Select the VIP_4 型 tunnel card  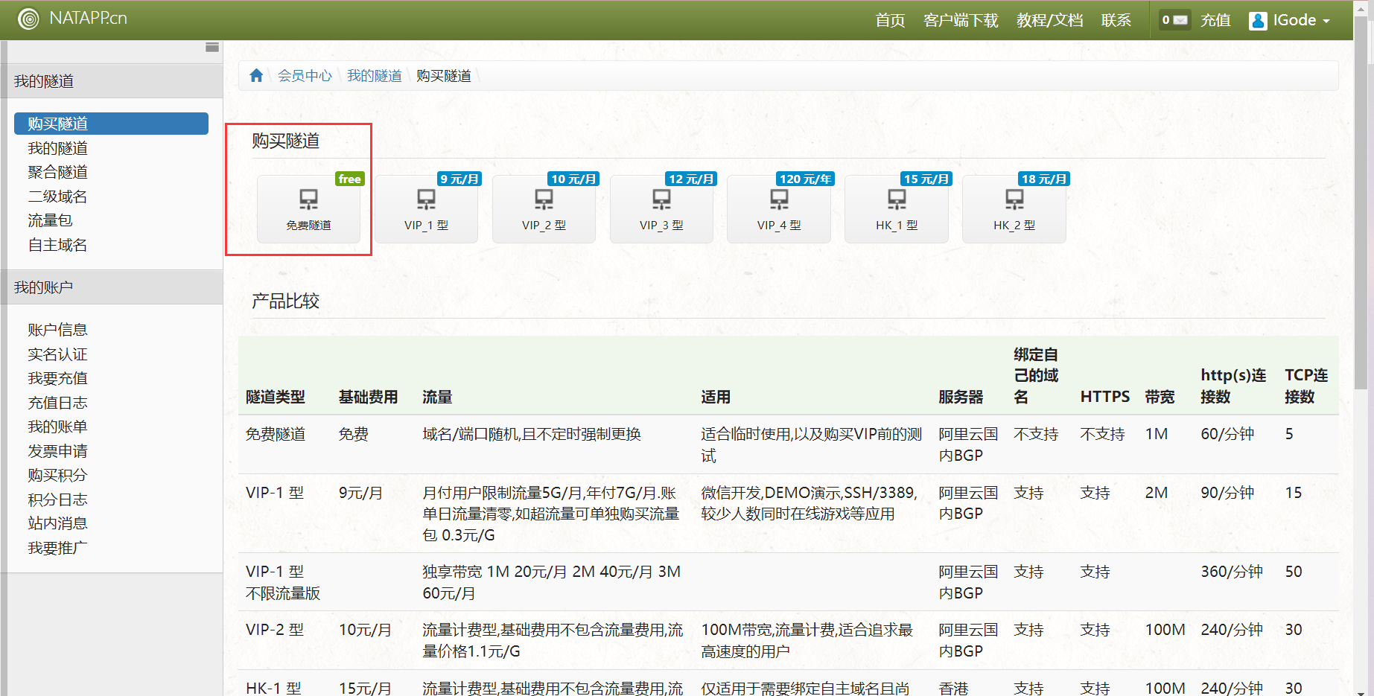pos(779,209)
